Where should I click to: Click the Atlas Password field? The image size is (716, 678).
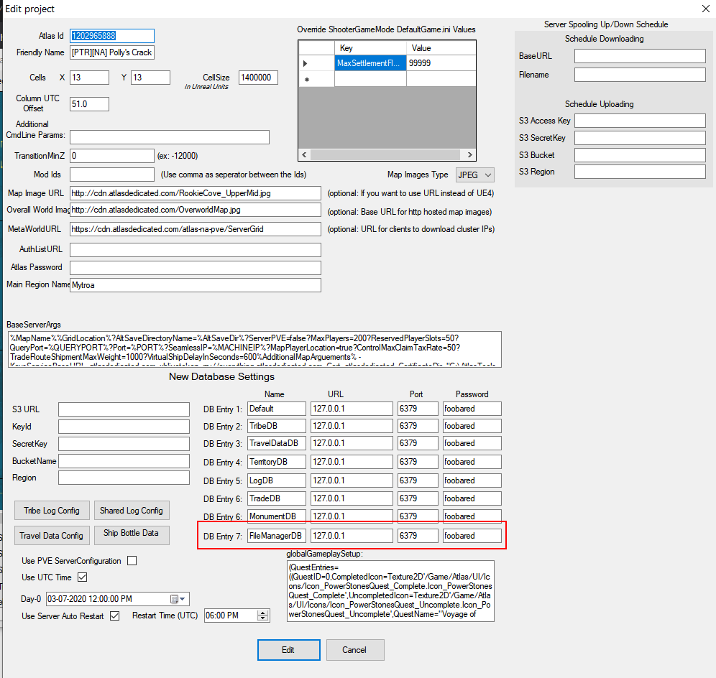(x=196, y=267)
